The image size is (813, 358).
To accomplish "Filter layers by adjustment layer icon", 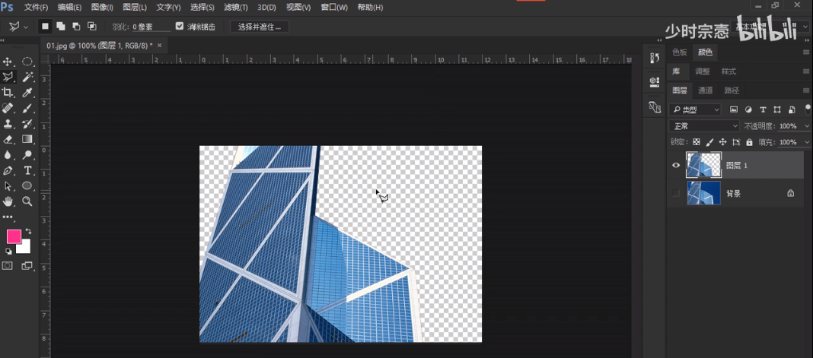I will (x=748, y=109).
